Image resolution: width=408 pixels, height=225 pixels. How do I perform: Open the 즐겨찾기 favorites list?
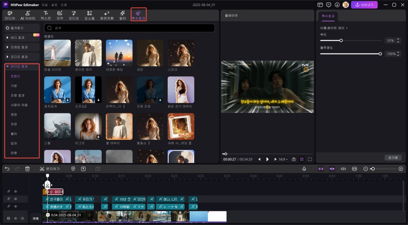(x=22, y=28)
